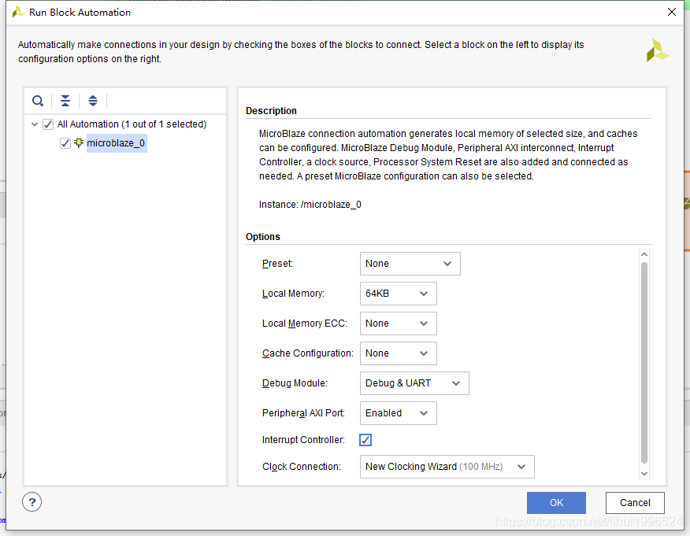Click the options scrollbar up arrow
The height and width of the screenshot is (536, 690).
click(x=644, y=254)
